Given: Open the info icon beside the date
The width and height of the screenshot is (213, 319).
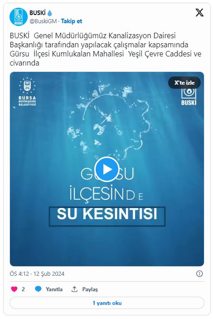Looking at the screenshot, I should 199,273.
